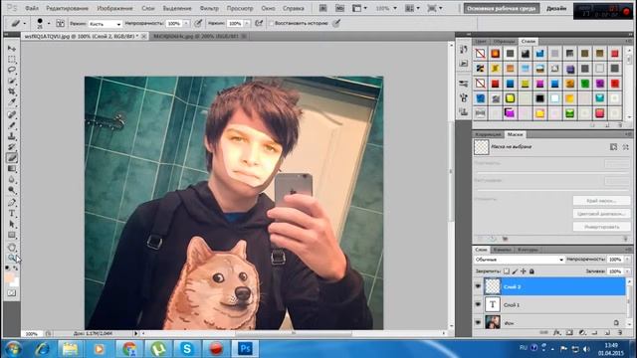Open Google Chrome from the taskbar
Image resolution: width=637 pixels, height=358 pixels.
[129, 349]
